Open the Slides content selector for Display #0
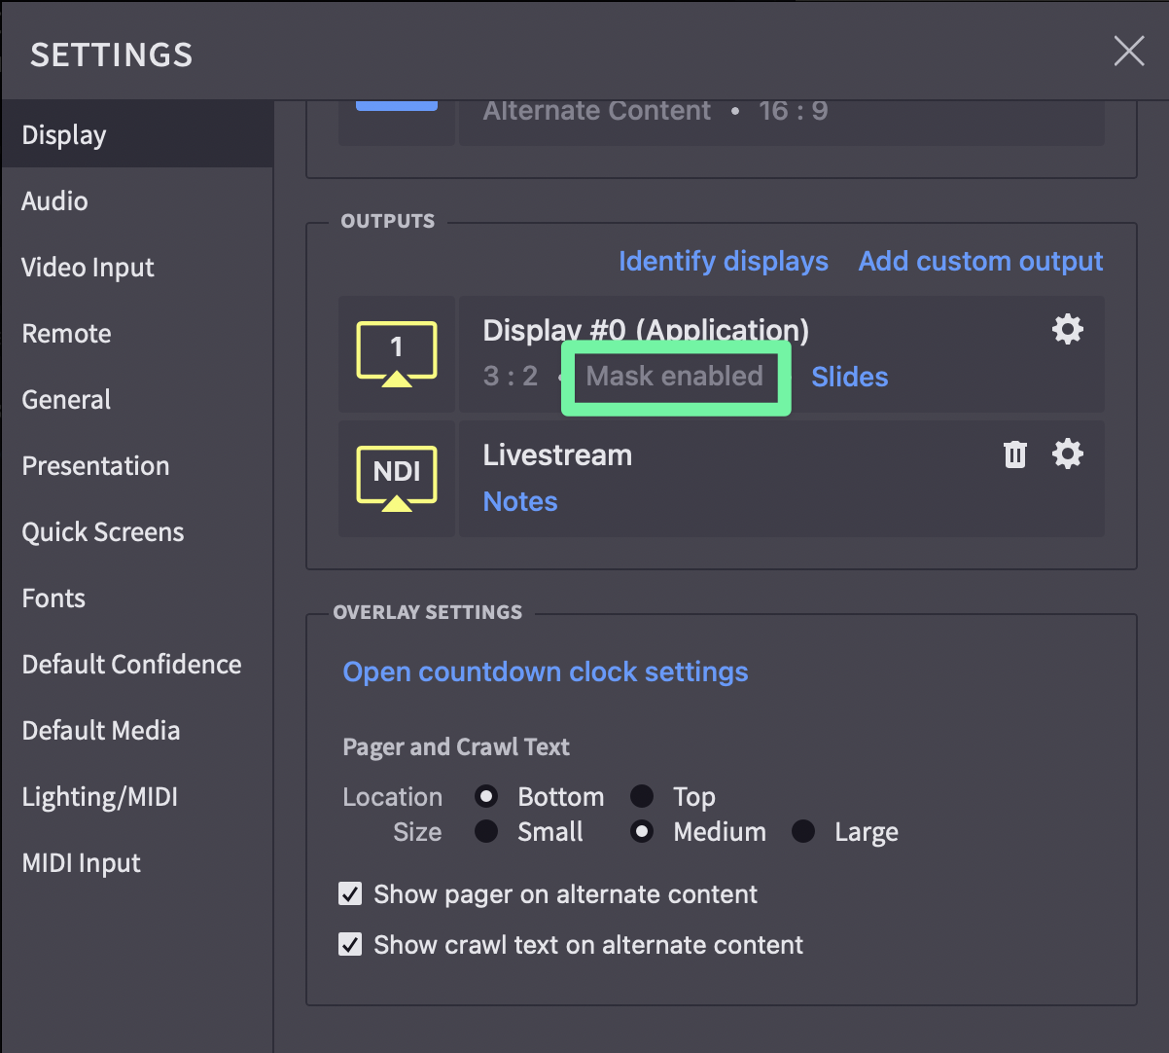 [849, 378]
